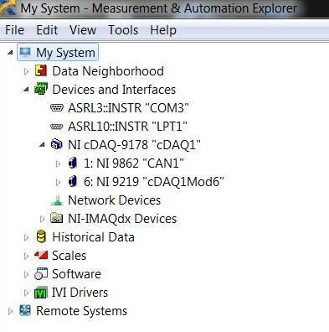The image size is (329, 332).
Task: Select the My System label
Action: pos(65,53)
